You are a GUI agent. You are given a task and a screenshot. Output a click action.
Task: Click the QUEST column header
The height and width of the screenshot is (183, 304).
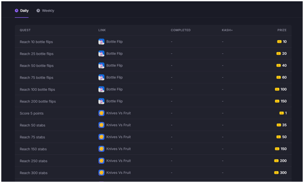click(25, 30)
